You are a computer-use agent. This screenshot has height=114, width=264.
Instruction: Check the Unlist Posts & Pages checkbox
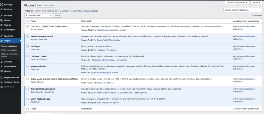point(27,99)
